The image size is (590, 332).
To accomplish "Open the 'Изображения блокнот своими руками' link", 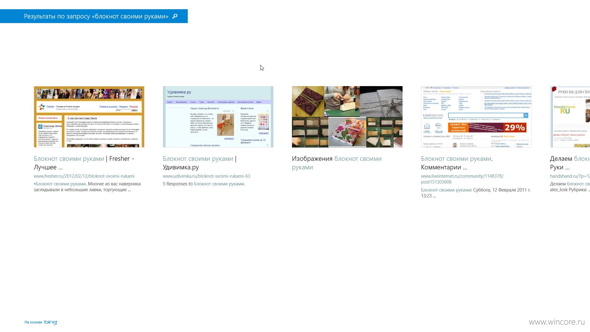I will [x=337, y=163].
